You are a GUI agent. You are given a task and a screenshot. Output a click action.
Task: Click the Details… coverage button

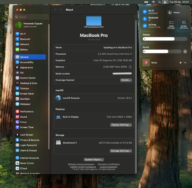pos(126,80)
